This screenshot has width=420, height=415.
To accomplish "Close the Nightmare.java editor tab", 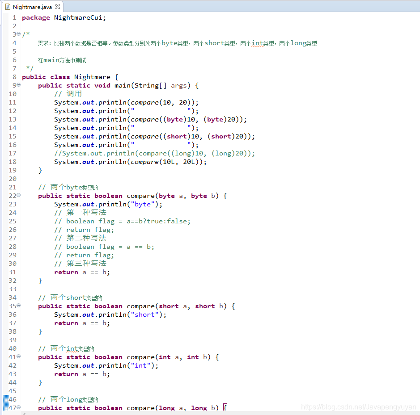I will 58,7.
